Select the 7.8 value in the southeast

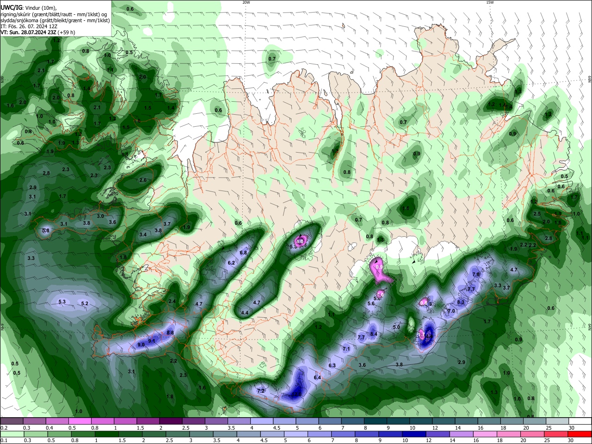tap(476, 274)
